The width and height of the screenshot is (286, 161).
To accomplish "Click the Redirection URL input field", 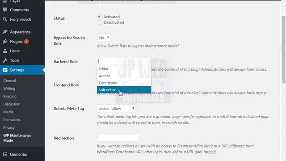I will coord(118,138).
